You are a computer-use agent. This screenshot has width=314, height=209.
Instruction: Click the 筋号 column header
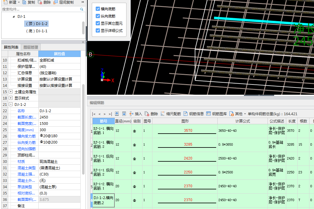tap(104, 121)
